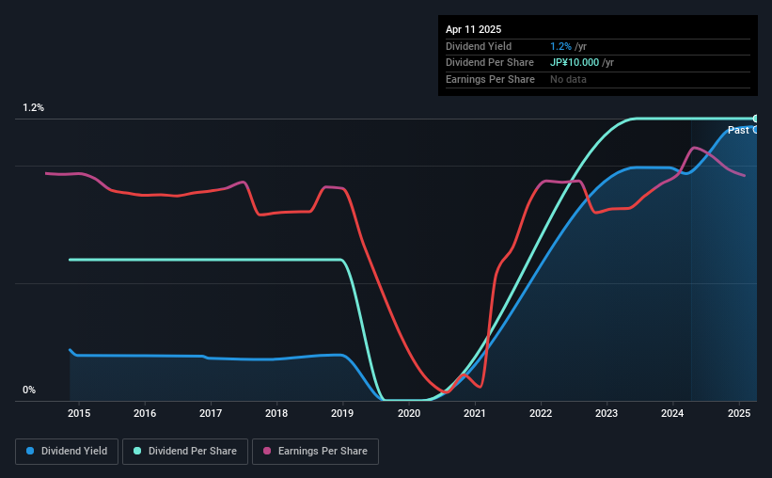
Task: Click the blue Dividend Yield legend dot
Action: (x=30, y=451)
